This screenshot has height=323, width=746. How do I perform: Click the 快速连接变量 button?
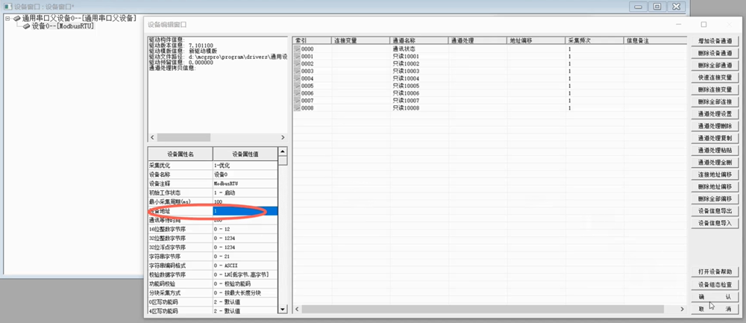click(x=714, y=78)
